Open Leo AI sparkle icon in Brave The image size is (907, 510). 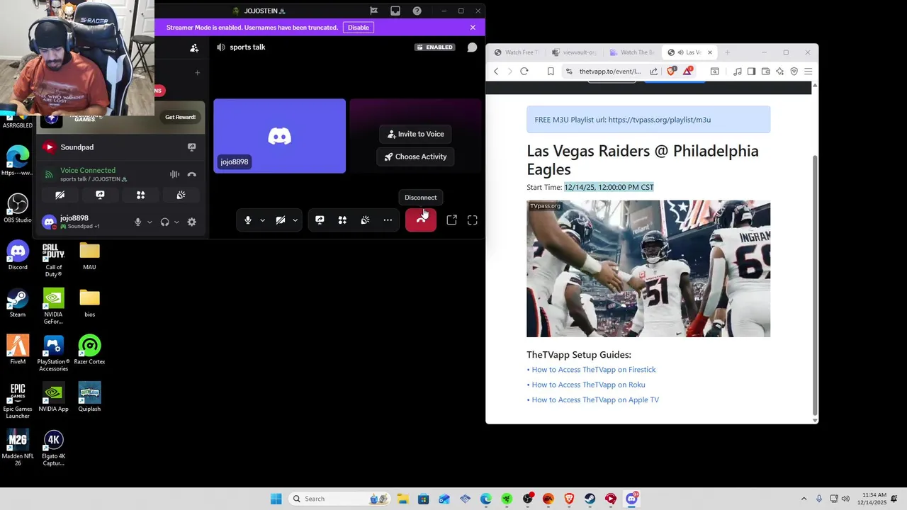780,72
